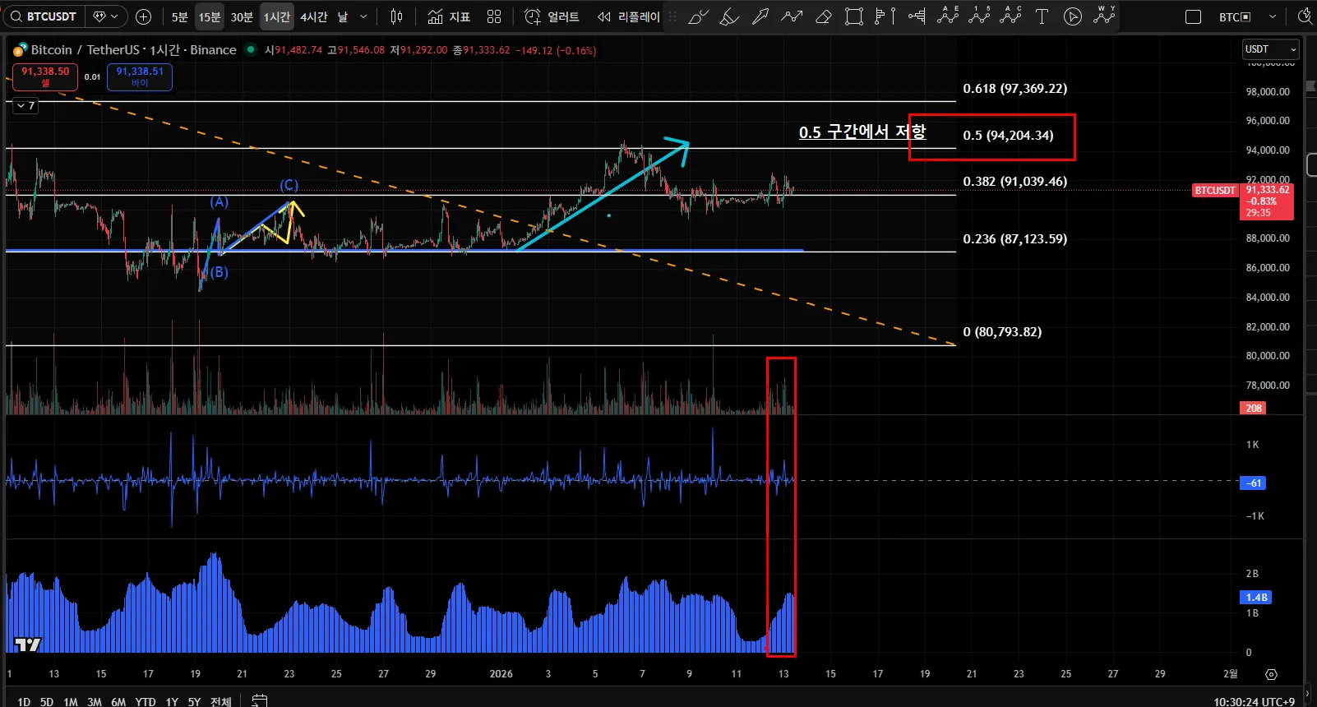Activate the eraser tool
This screenshot has width=1317, height=707.
823,16
